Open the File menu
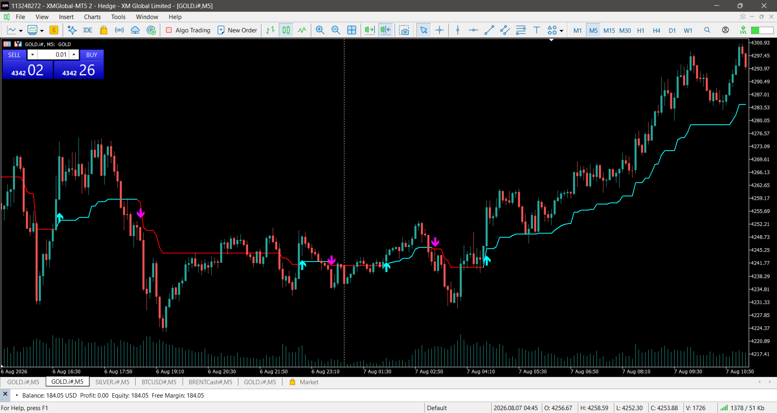The height and width of the screenshot is (413, 777). [x=20, y=17]
